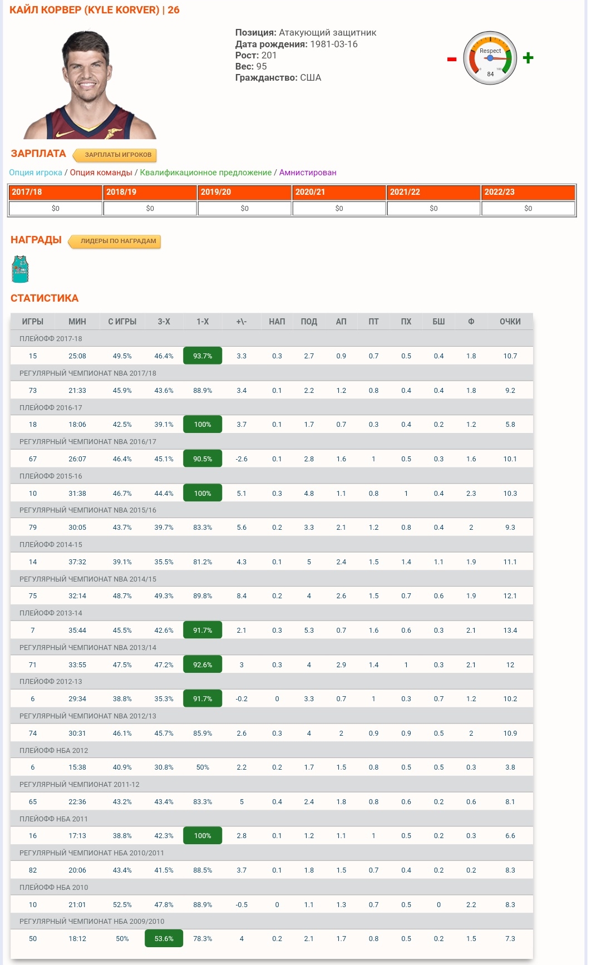This screenshot has height=965, width=601.
Task: Click the Амнистирован legend text
Action: point(308,173)
